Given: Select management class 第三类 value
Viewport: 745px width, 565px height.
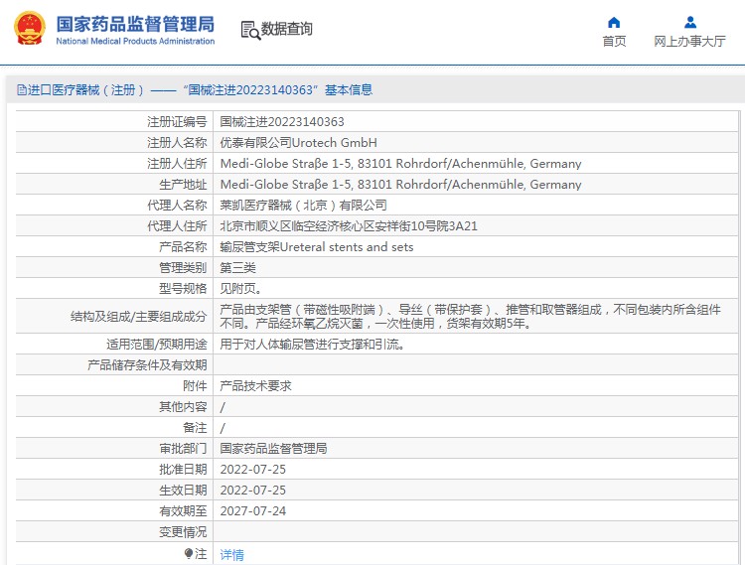Looking at the screenshot, I should click(237, 268).
